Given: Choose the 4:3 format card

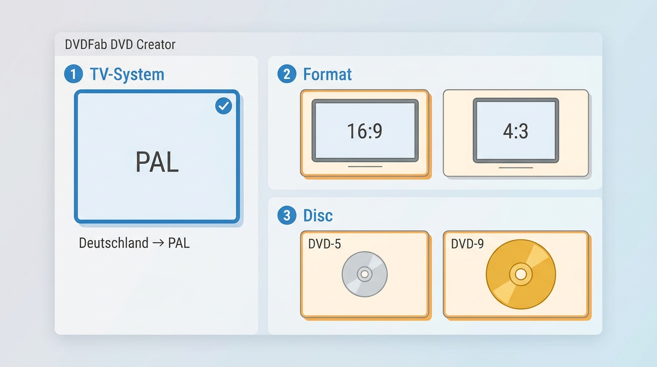Looking at the screenshot, I should click(x=516, y=133).
